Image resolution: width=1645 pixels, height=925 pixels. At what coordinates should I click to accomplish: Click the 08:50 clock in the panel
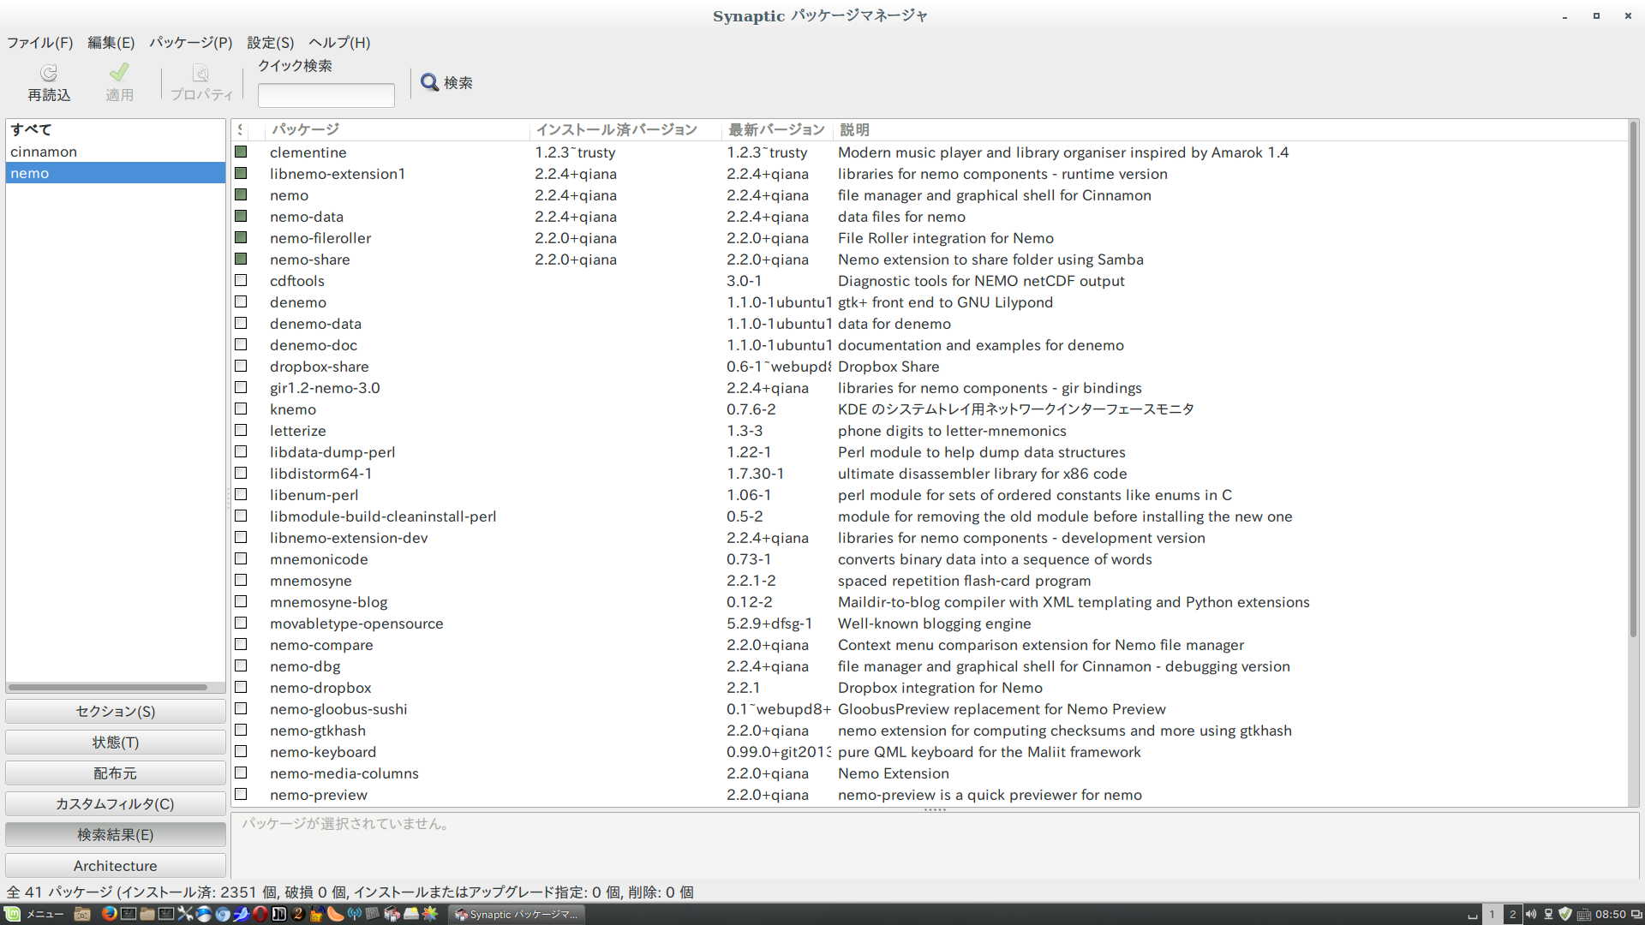coord(1611,914)
